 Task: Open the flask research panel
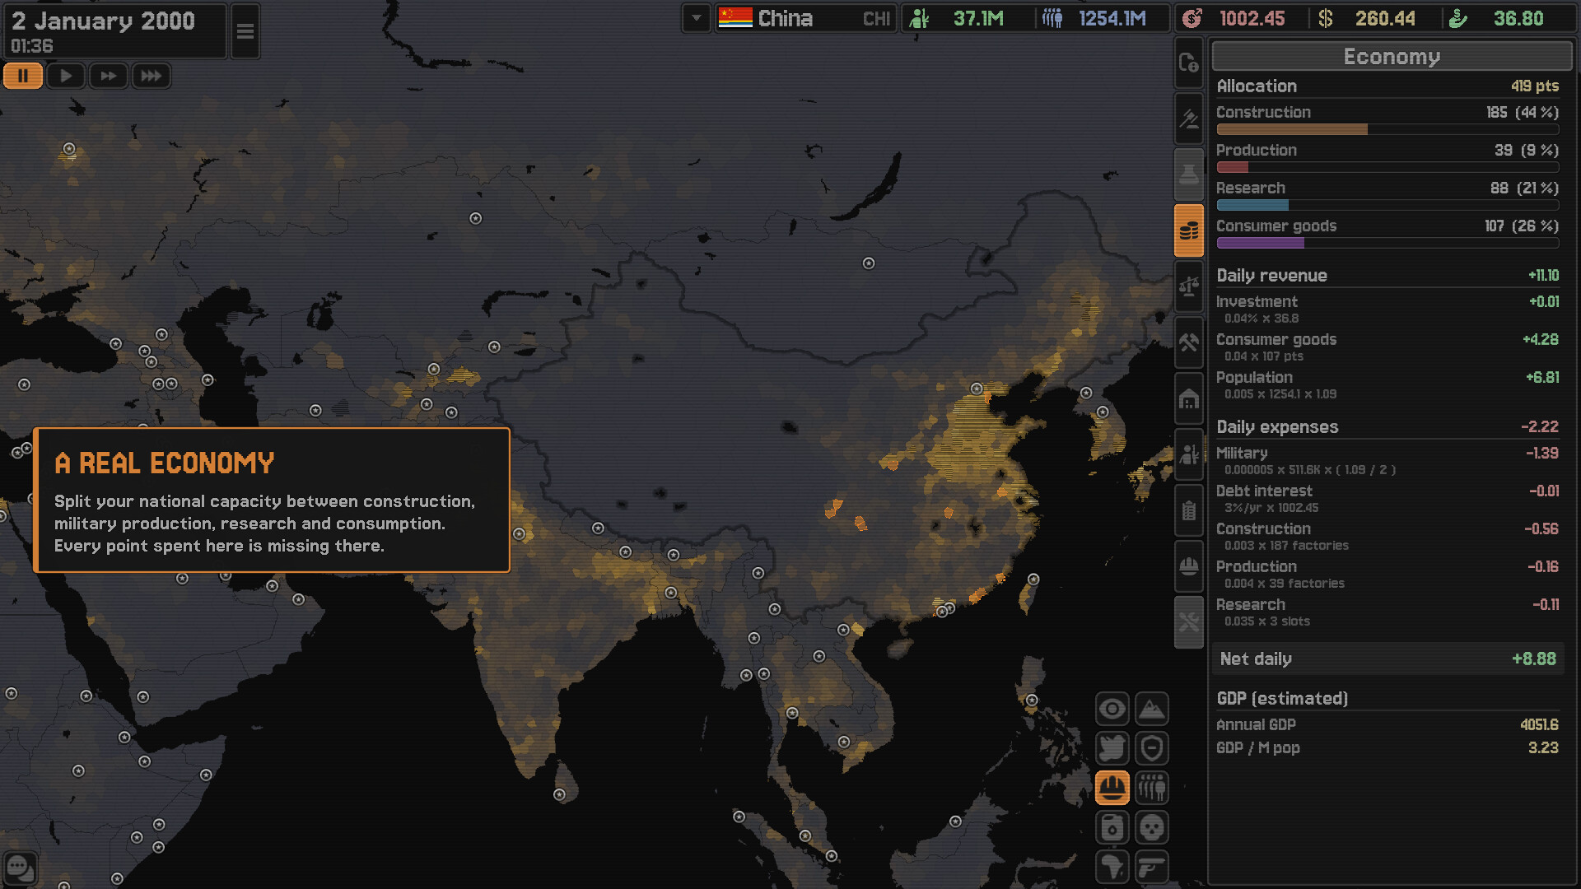[1188, 175]
